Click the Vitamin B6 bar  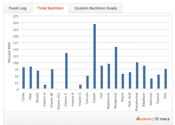coord(52,79)
